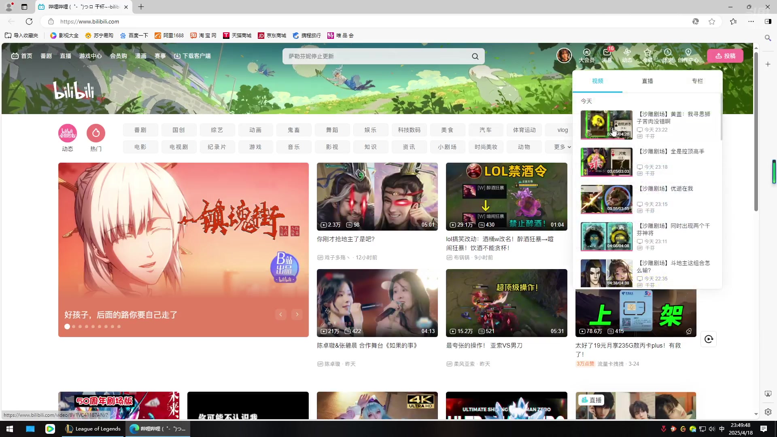
Task: Open League of Legends in the taskbar
Action: coord(93,429)
